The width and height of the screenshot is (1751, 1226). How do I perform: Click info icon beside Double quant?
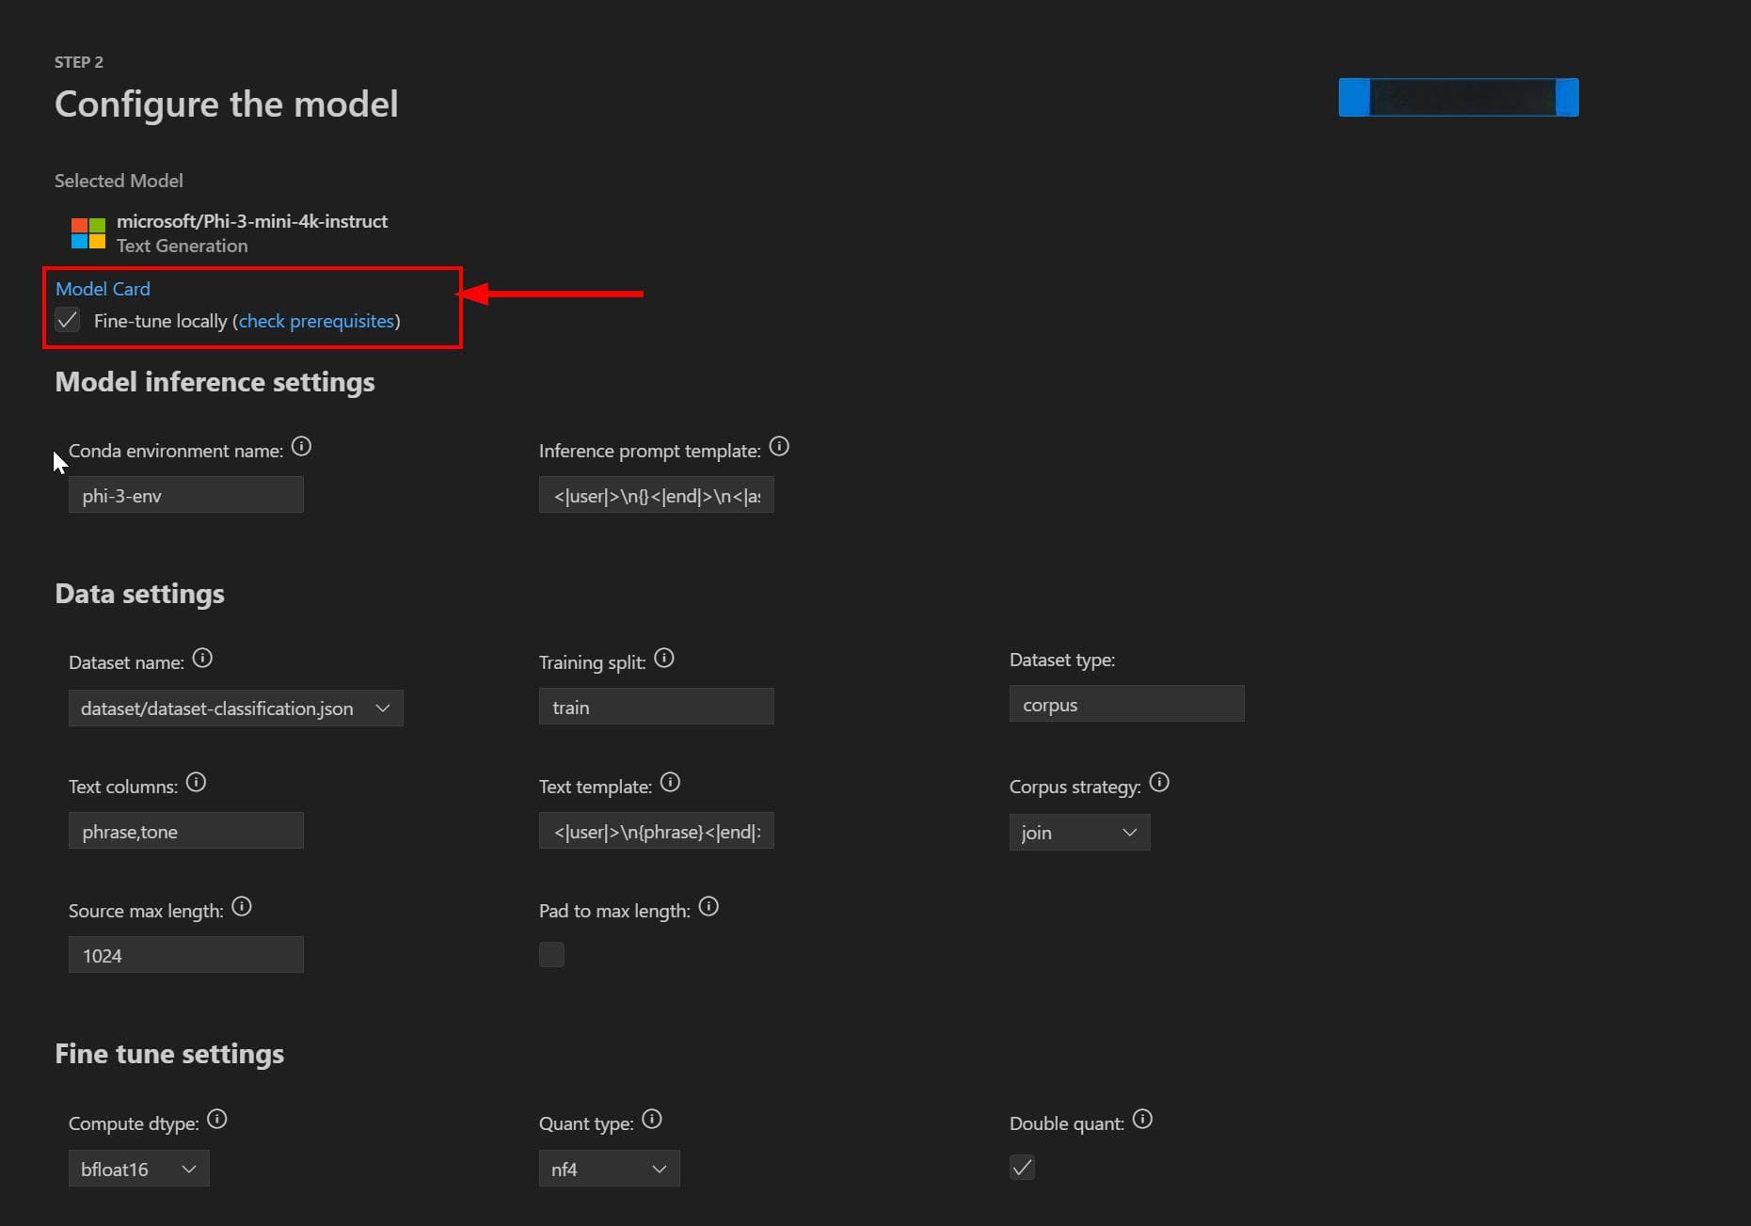click(1142, 1120)
